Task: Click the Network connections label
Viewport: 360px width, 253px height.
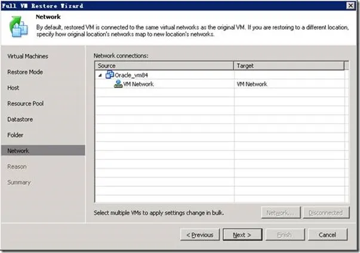Action: click(x=121, y=55)
